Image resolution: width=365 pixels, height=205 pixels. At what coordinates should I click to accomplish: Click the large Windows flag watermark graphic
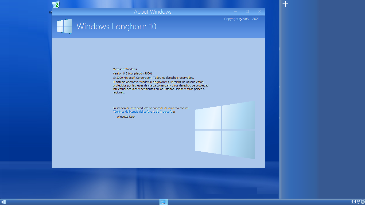click(224, 130)
